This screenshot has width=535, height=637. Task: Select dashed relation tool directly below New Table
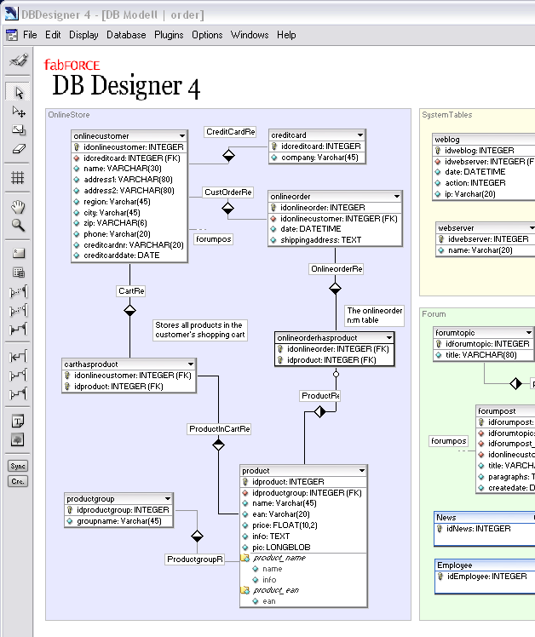18,291
